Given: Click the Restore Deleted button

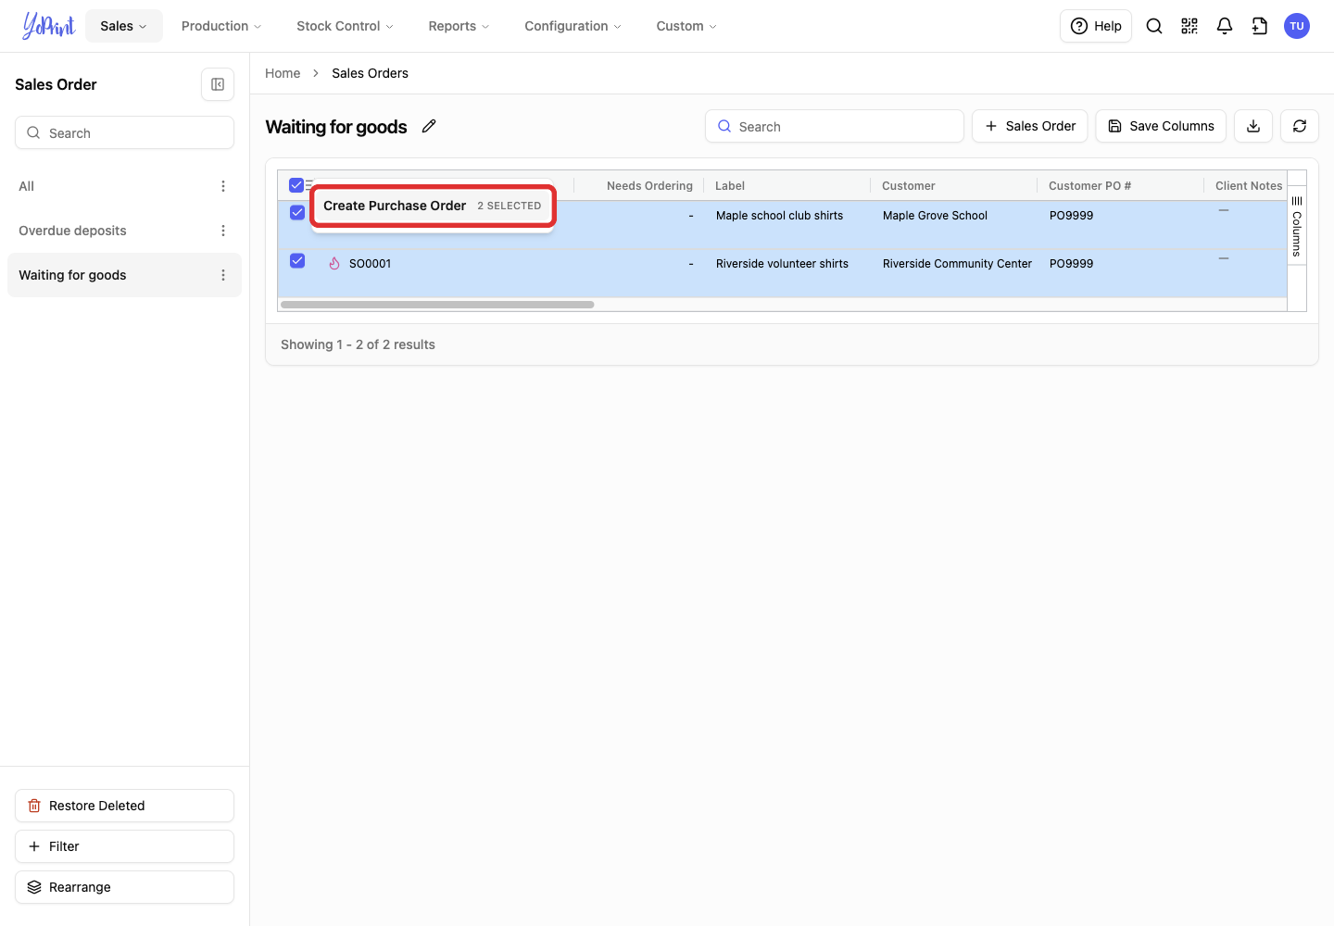Looking at the screenshot, I should [124, 806].
